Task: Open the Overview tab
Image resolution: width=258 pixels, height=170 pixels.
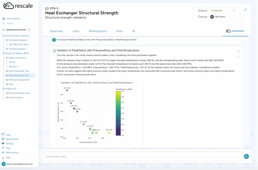Action: pos(56,31)
